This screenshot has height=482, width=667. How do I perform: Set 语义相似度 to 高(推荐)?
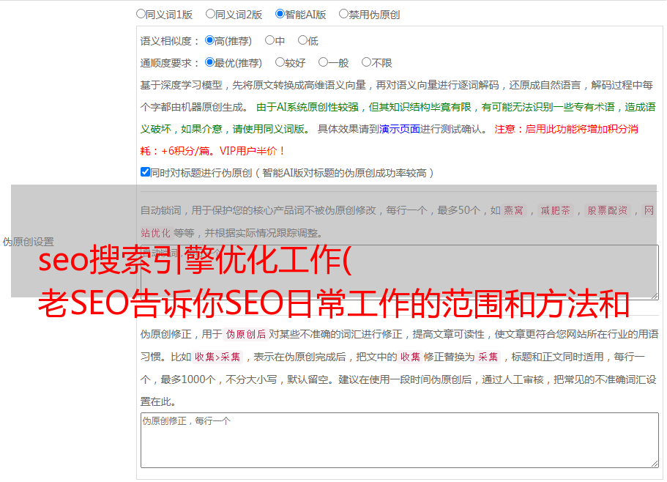(209, 40)
